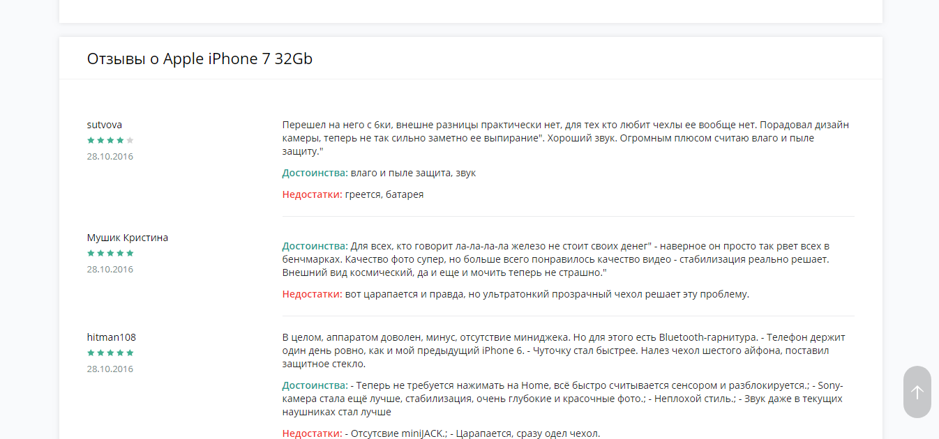
Task: Click Мушик Кристина's five-star rating
Action: pos(110,253)
